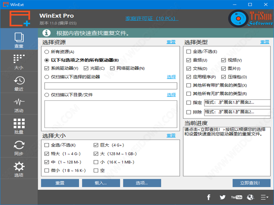Select the 所有资源(A) radio option
The height and width of the screenshot is (205, 274).
click(47, 52)
